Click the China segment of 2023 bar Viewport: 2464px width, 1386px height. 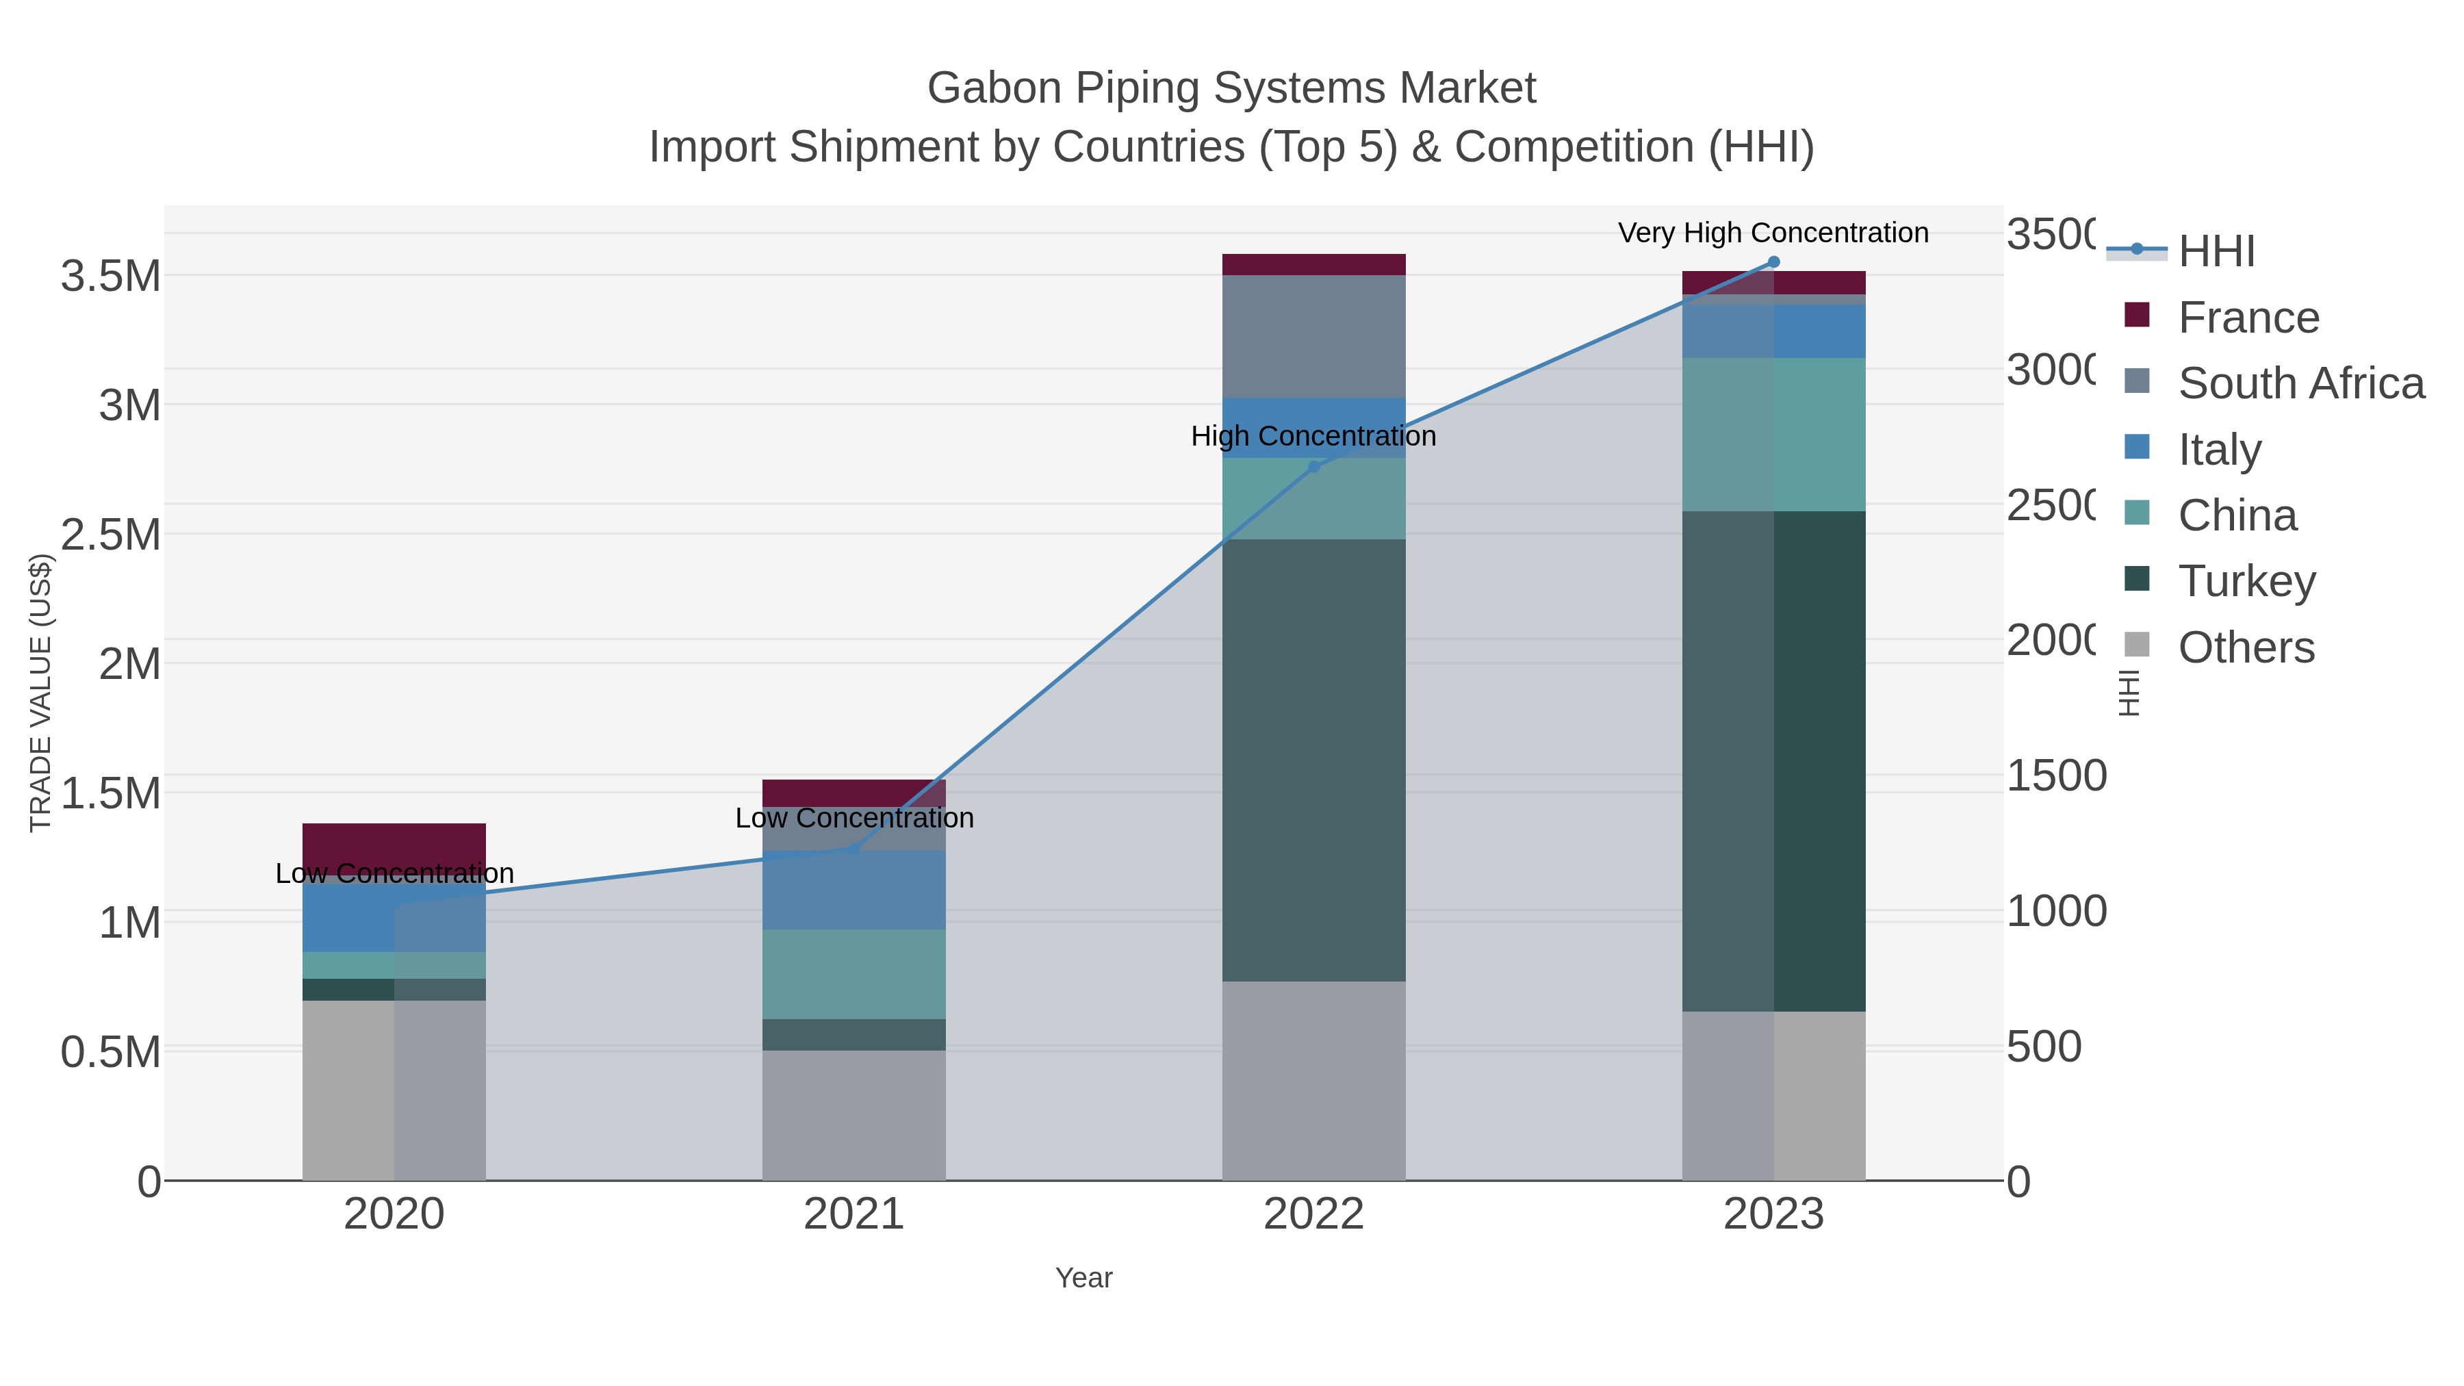(1773, 434)
